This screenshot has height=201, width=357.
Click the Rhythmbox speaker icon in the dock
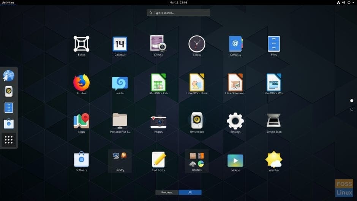coord(9,92)
